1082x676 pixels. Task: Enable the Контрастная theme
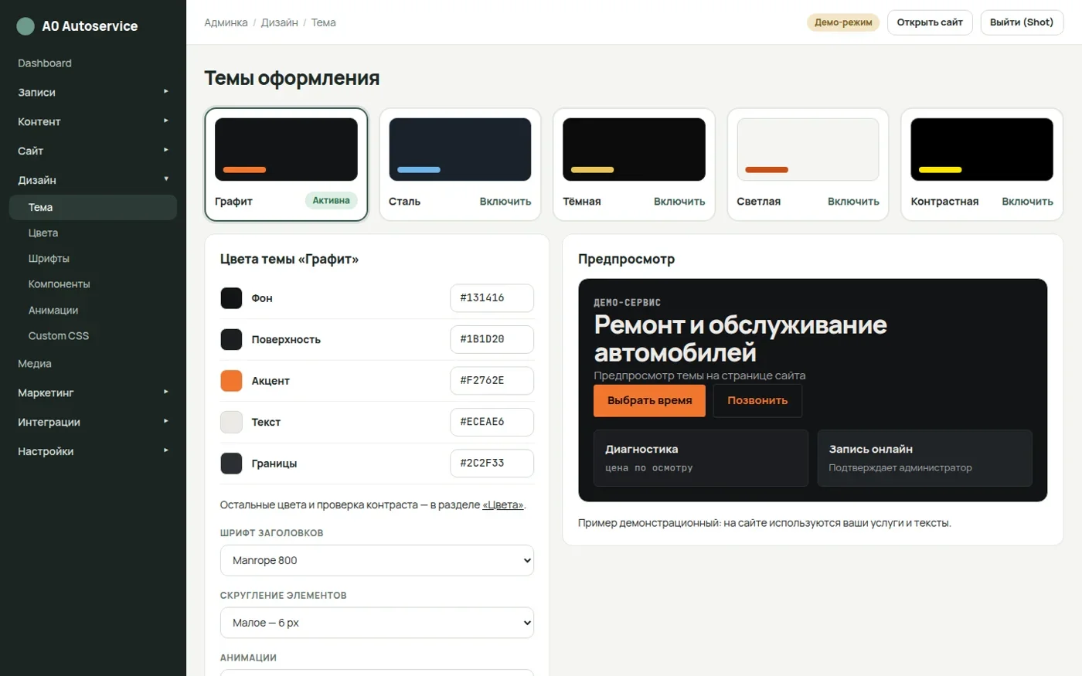(x=1027, y=202)
